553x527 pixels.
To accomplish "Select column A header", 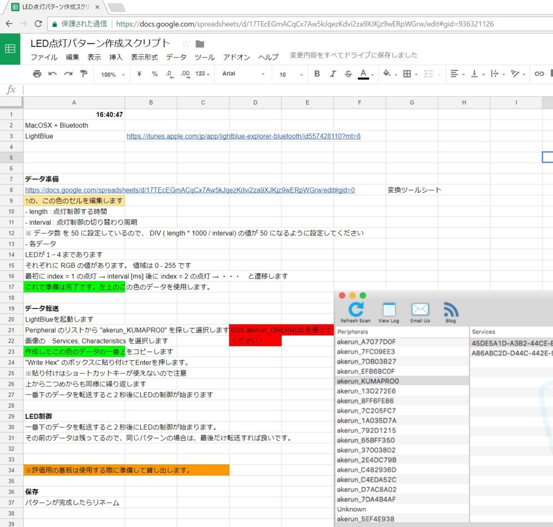I will coord(74,102).
